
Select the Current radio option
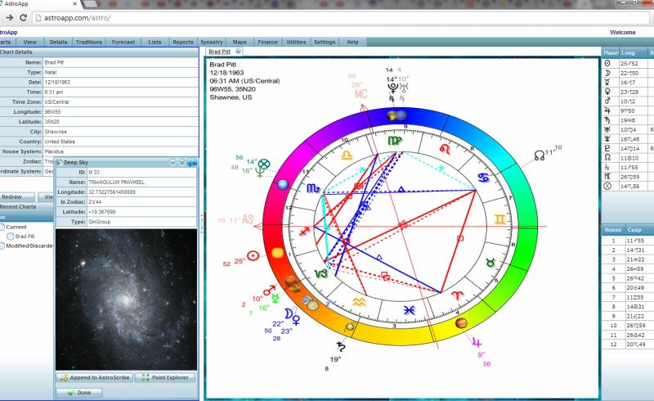(x=3, y=226)
